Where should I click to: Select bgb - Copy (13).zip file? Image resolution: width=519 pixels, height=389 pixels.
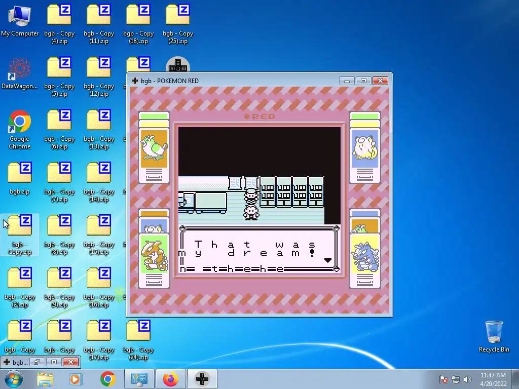99,130
